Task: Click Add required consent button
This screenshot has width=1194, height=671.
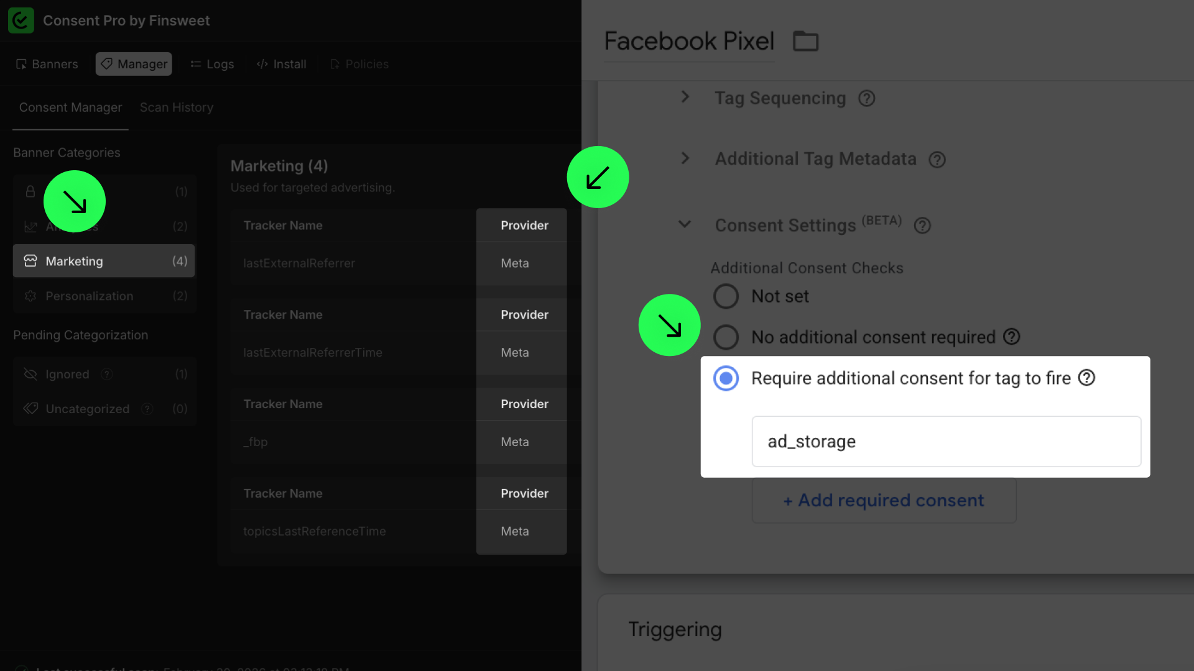Action: [x=884, y=501]
